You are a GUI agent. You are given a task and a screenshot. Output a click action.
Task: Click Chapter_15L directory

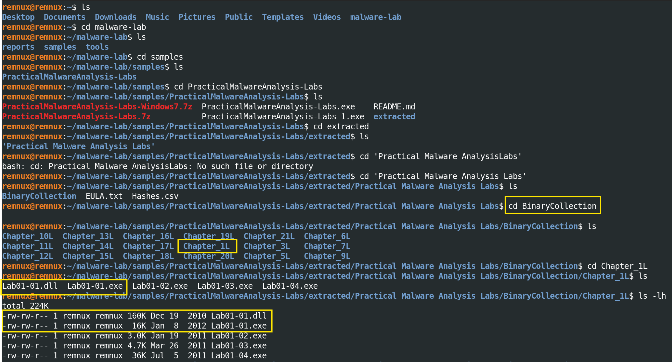[88, 256]
